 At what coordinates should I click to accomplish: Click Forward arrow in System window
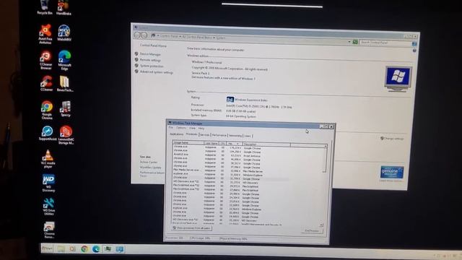point(144,35)
